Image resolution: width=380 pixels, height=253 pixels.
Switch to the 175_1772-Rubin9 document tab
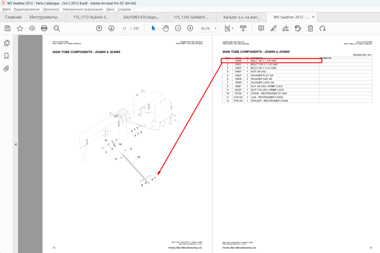[91, 17]
